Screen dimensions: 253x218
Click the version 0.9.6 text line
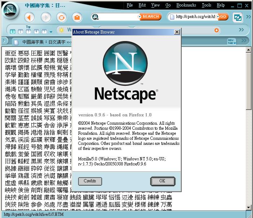pos(115,115)
